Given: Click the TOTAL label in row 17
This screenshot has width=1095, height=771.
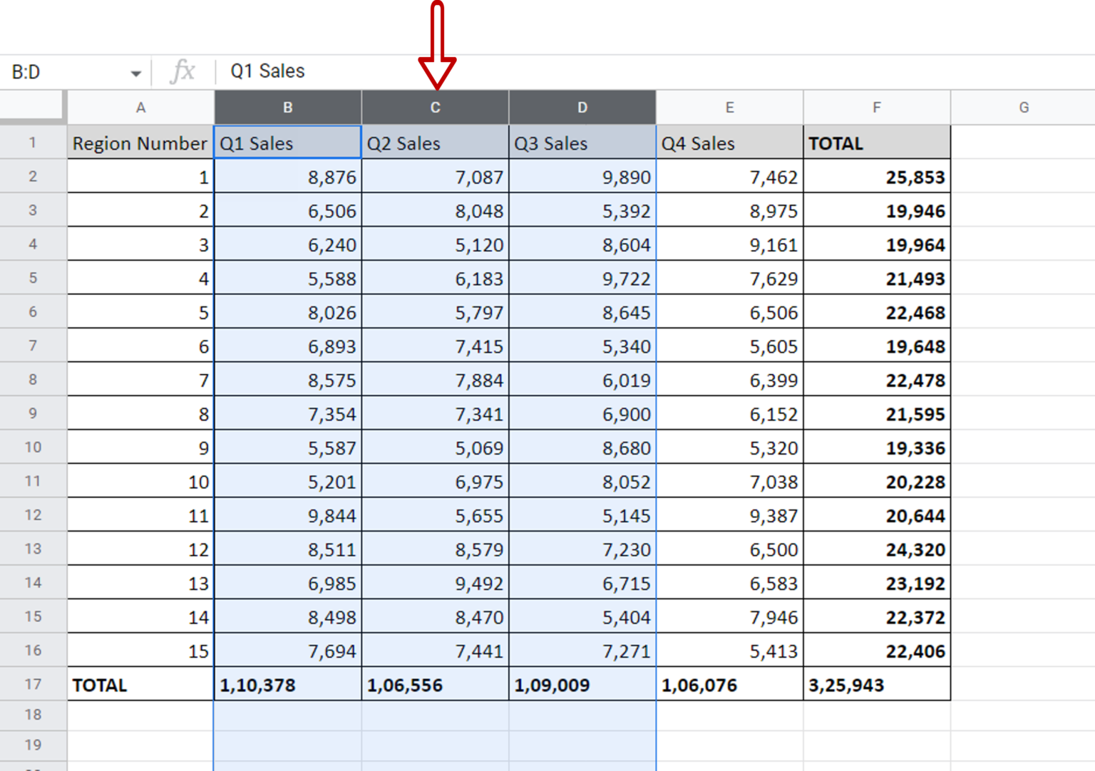Looking at the screenshot, I should point(100,685).
